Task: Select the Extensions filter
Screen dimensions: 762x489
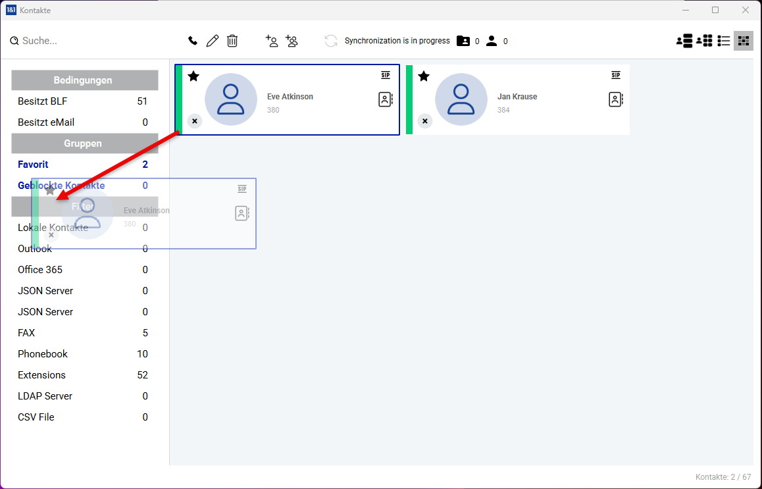Action: [41, 375]
